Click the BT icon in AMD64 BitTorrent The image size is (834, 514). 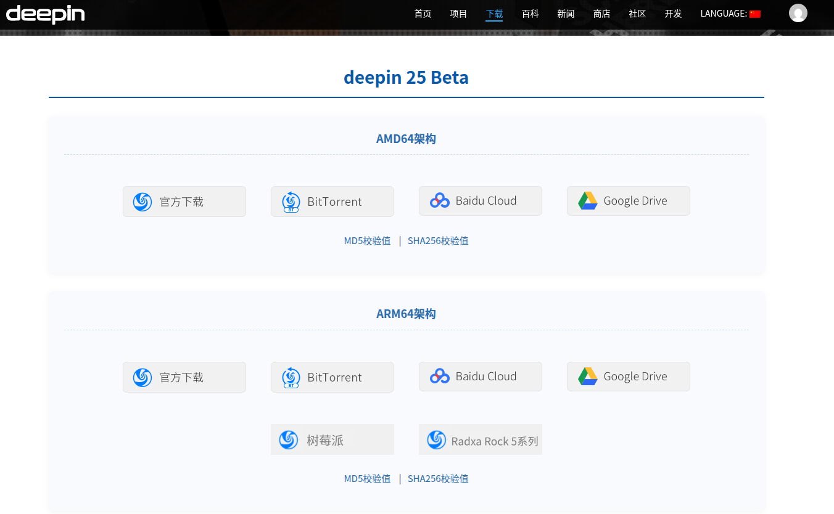click(x=291, y=202)
